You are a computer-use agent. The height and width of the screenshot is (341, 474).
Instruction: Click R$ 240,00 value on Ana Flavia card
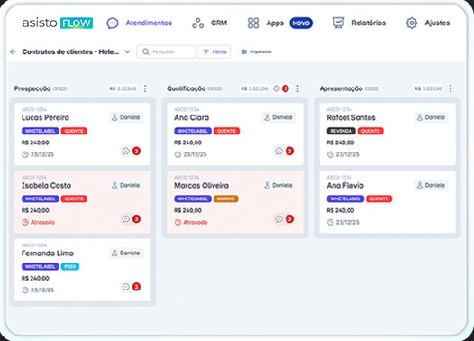[x=341, y=210]
